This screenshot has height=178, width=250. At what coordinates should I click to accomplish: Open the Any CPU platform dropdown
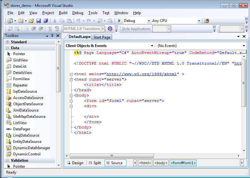(199, 21)
